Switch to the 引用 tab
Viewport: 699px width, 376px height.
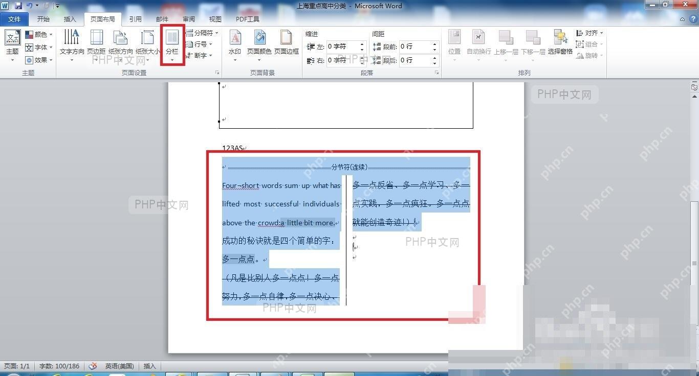coord(135,19)
